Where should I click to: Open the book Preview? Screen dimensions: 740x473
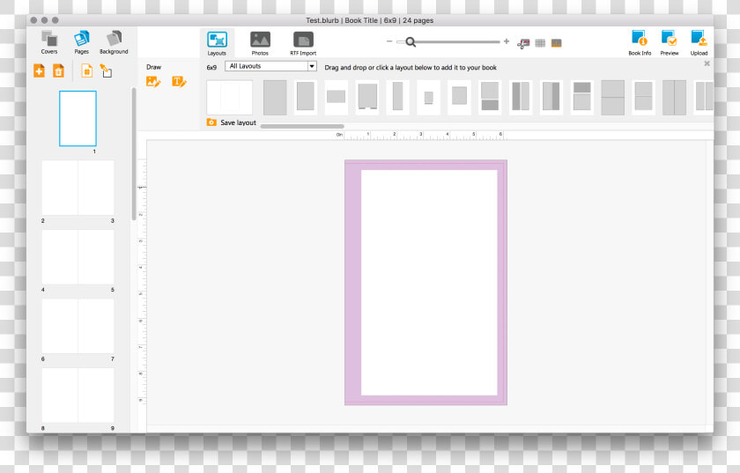pyautogui.click(x=670, y=43)
